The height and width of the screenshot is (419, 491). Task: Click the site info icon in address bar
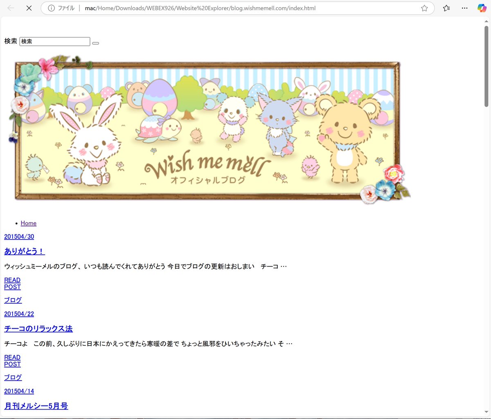point(51,8)
